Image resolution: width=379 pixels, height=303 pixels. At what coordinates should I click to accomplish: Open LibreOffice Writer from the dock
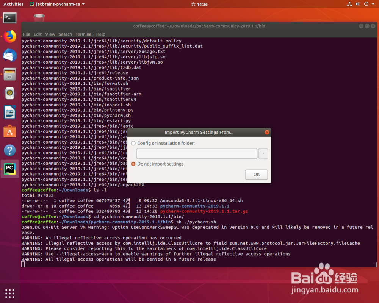pyautogui.click(x=10, y=112)
